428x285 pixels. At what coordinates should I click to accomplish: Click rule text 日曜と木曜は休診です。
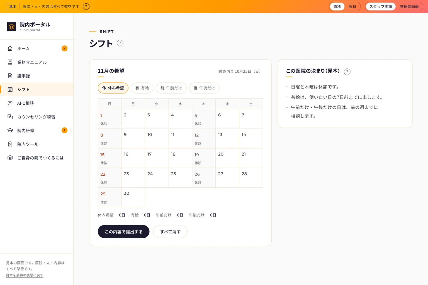pos(315,87)
